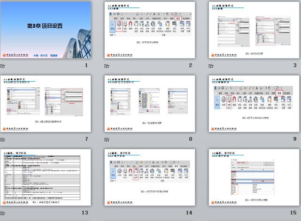
Task: Click red-outlined '管理' tab in slide 9 ribbon
Action: 279,93
